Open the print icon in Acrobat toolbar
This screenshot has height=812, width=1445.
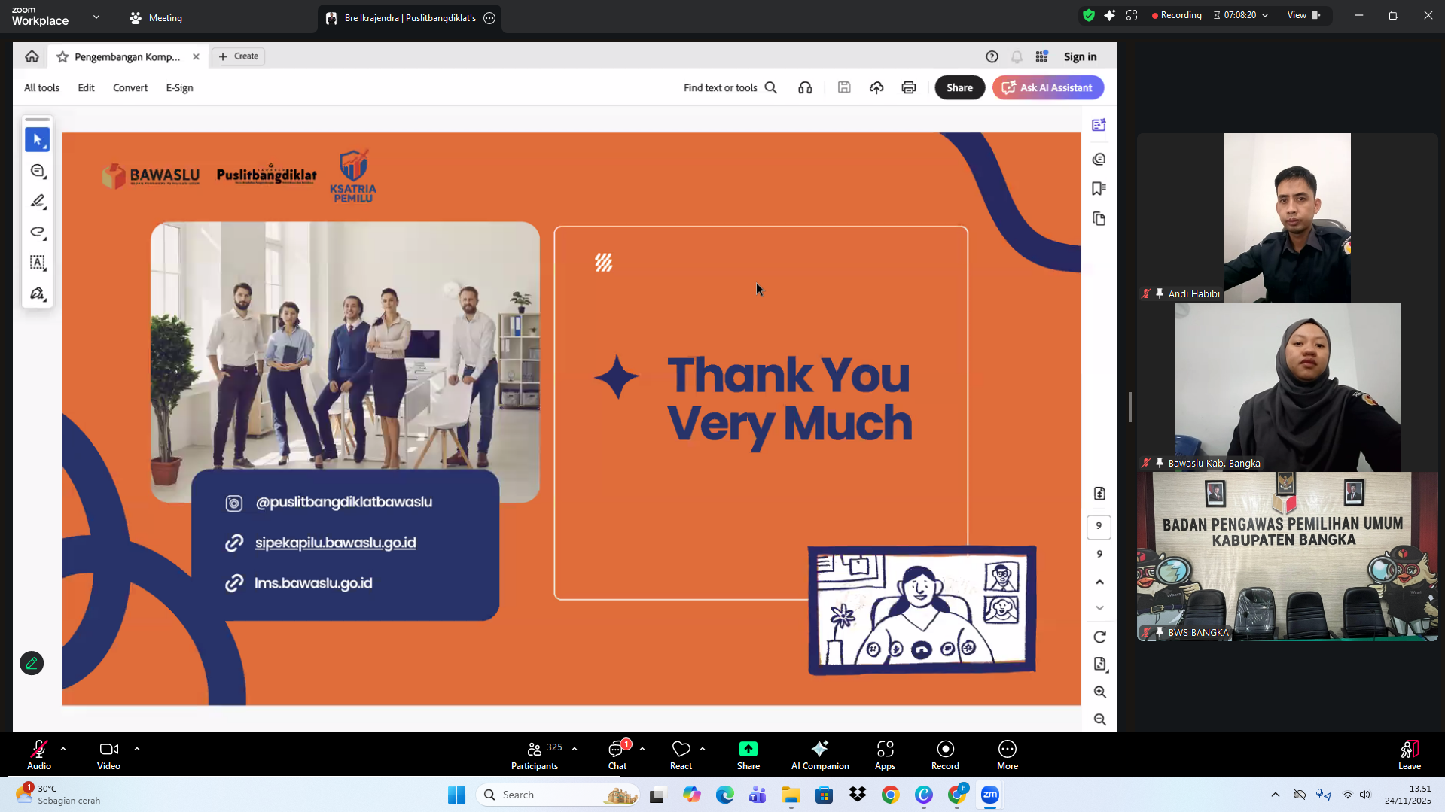908,87
